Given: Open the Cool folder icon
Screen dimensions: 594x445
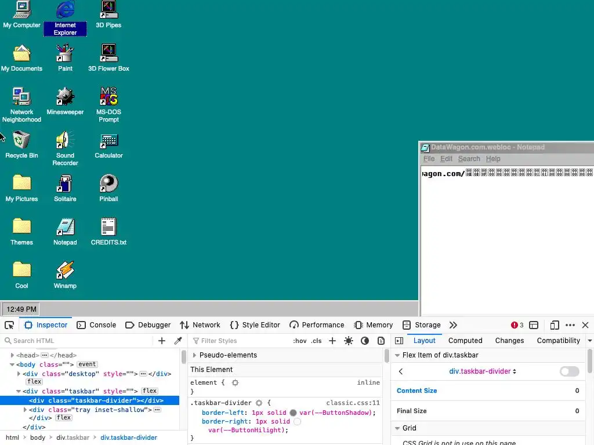Looking at the screenshot, I should tap(21, 275).
